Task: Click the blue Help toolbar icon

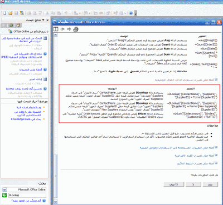Action: [x=131, y=13]
